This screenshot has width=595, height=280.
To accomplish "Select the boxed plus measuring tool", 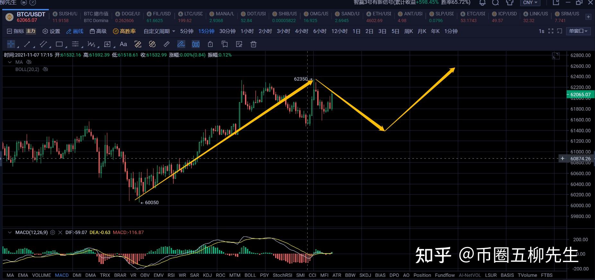I will 107,44.
